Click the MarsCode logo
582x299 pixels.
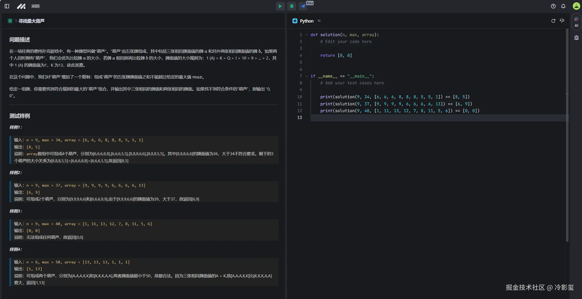[21, 6]
